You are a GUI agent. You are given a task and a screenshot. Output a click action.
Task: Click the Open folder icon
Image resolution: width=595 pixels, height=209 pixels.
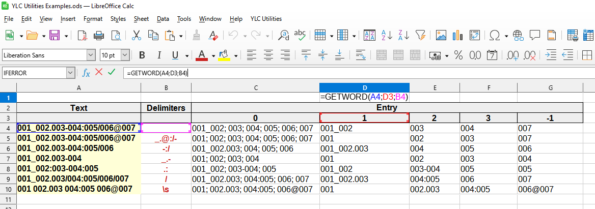[x=32, y=36]
